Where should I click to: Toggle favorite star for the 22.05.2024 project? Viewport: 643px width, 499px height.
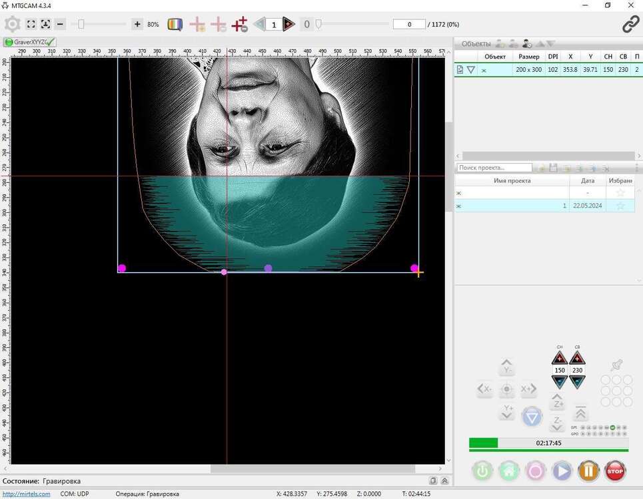point(620,206)
